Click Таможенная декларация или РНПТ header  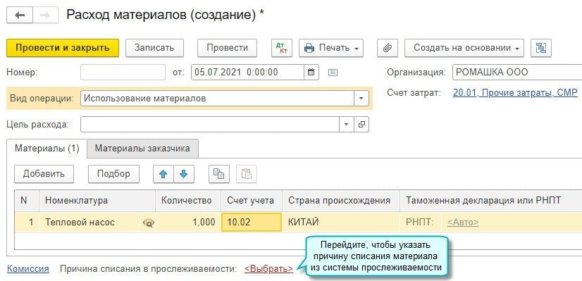(x=490, y=201)
